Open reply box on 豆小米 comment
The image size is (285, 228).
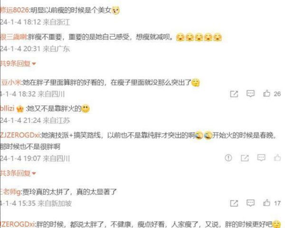pos(250,94)
